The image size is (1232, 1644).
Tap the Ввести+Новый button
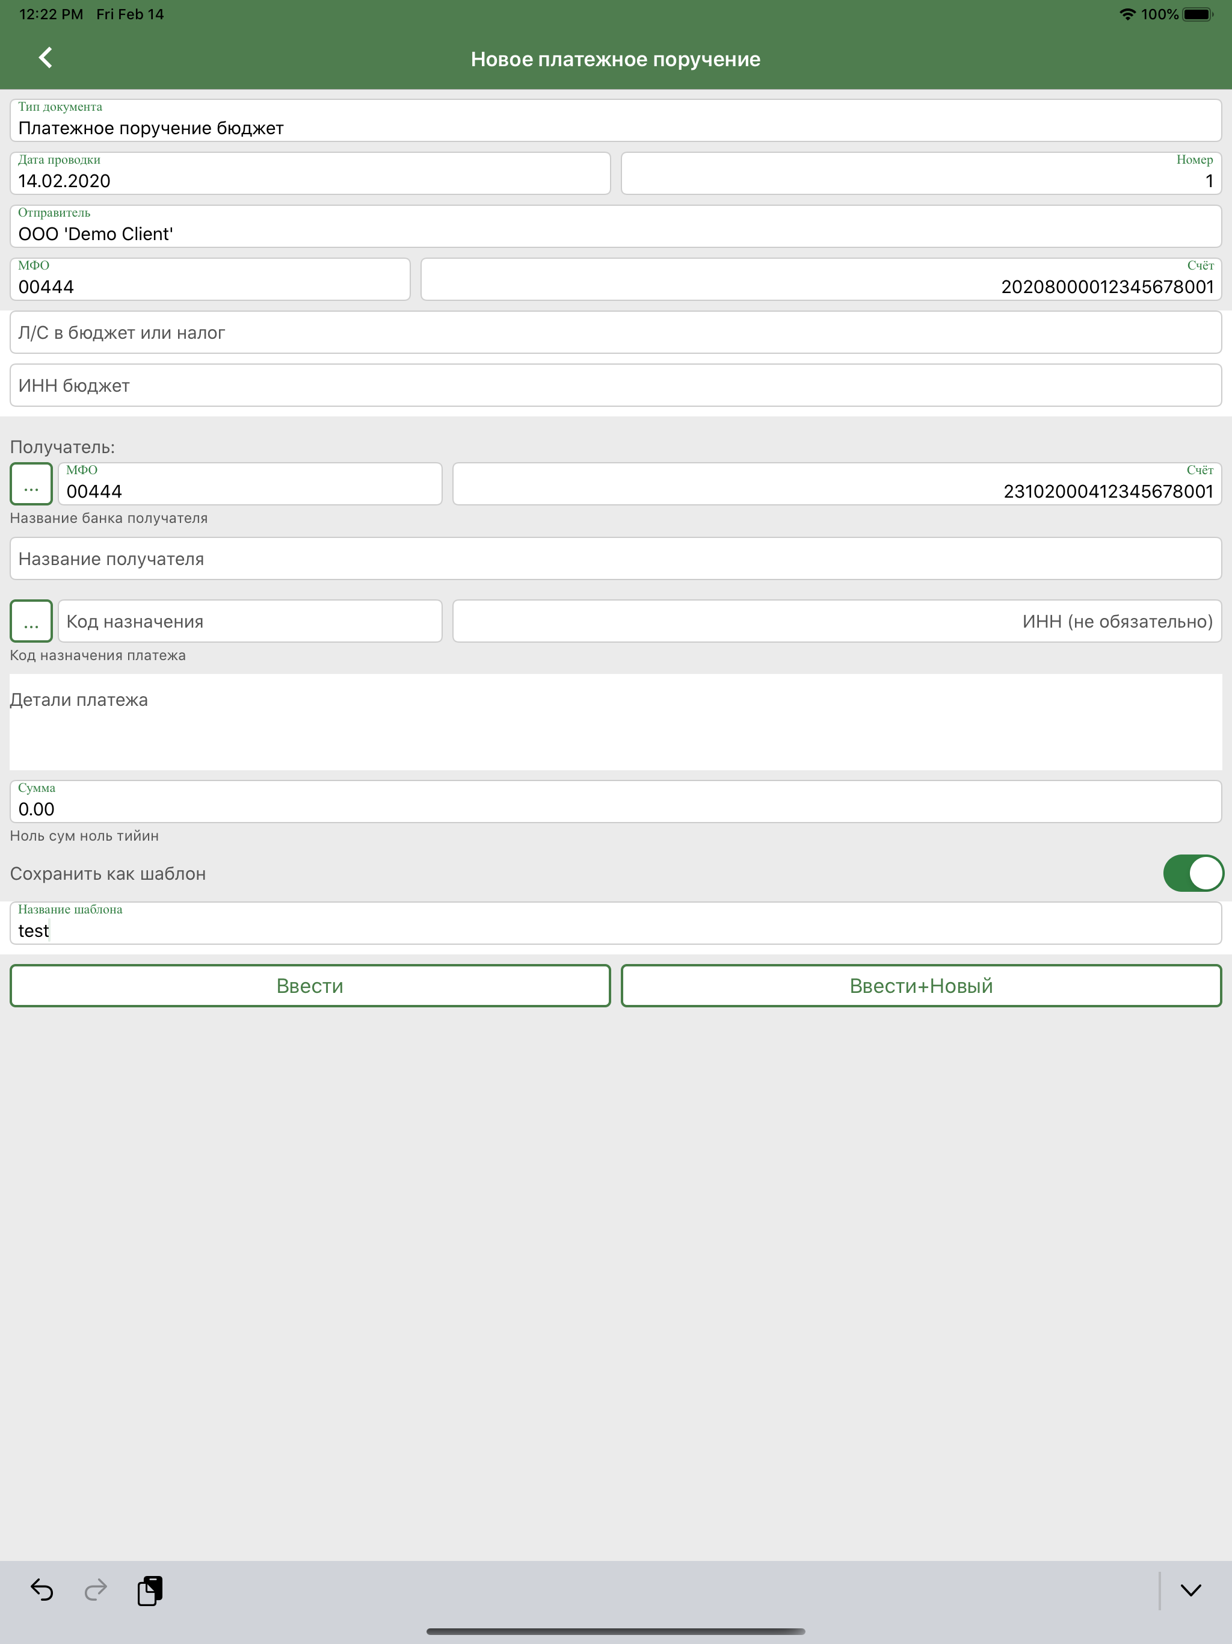click(x=922, y=986)
